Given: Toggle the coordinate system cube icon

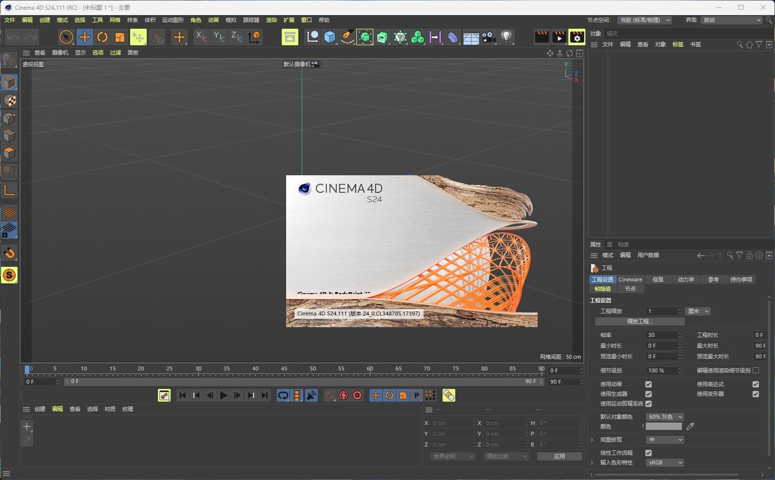Looking at the screenshot, I should coord(254,37).
